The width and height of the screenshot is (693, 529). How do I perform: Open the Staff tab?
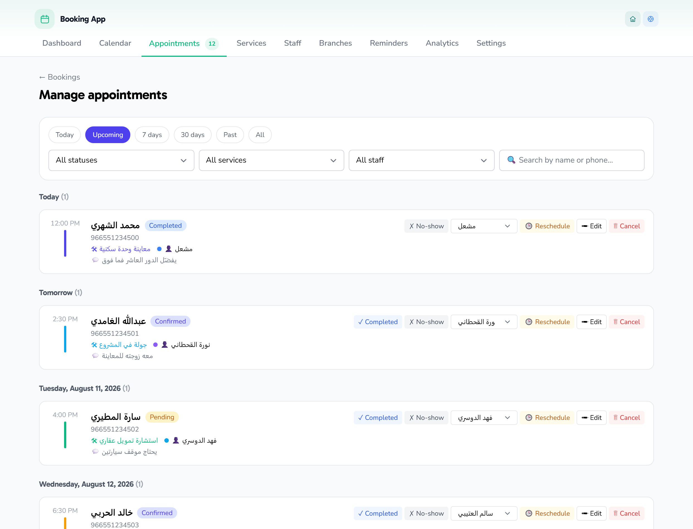[x=293, y=43]
